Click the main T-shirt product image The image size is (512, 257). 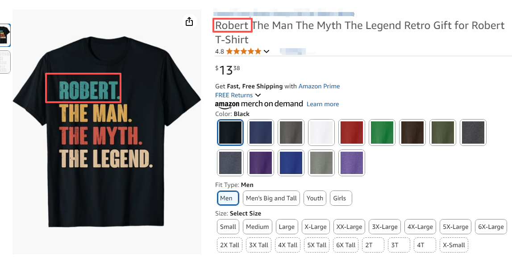click(x=107, y=134)
